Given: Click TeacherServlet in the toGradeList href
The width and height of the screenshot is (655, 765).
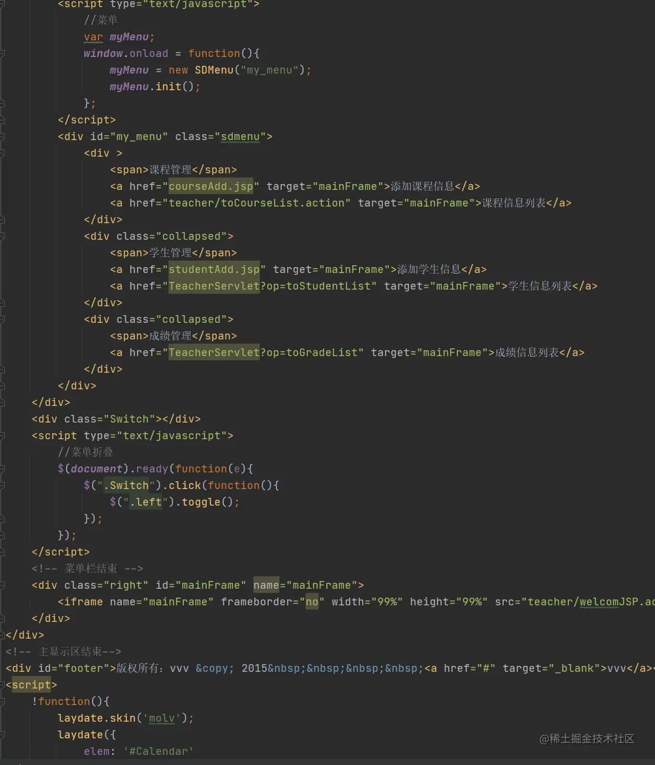Looking at the screenshot, I should coord(214,353).
